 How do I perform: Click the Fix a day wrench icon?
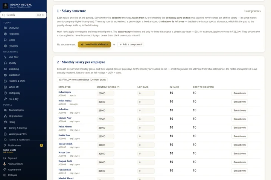click(x=5, y=99)
